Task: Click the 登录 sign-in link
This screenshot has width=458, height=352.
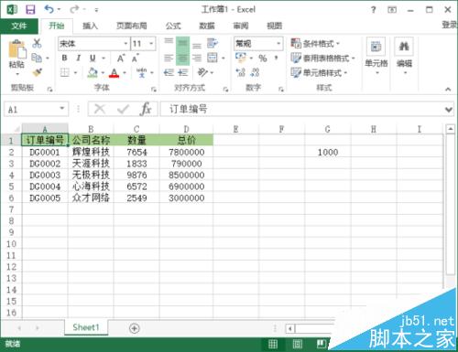Action: [450, 25]
